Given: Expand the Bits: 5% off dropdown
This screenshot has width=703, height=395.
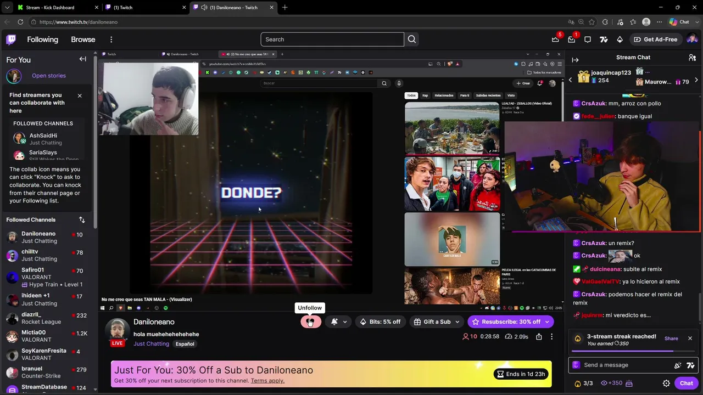Looking at the screenshot, I should pos(380,322).
